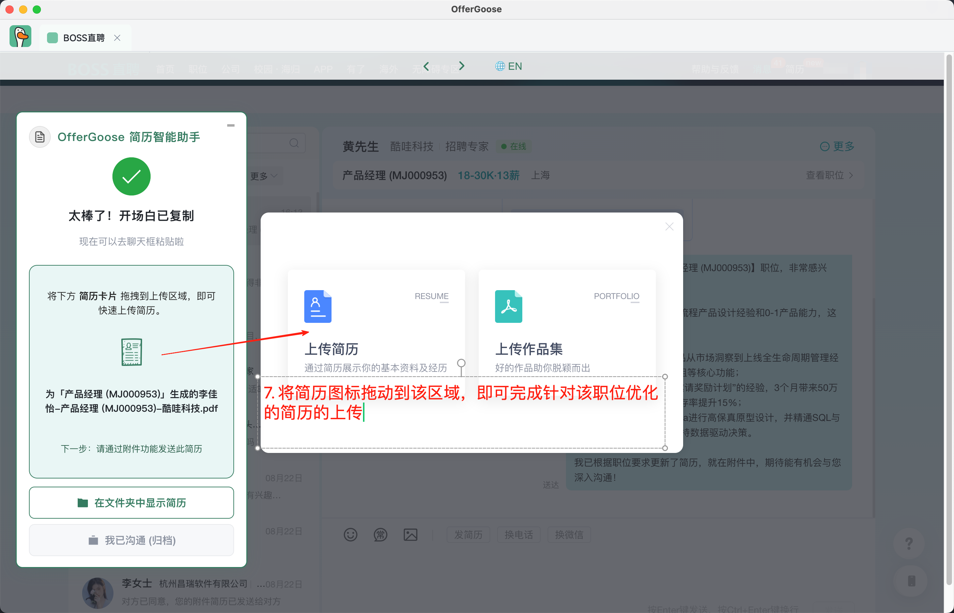Click the resume card icon in upload area
Image resolution: width=954 pixels, height=613 pixels.
pyautogui.click(x=132, y=352)
